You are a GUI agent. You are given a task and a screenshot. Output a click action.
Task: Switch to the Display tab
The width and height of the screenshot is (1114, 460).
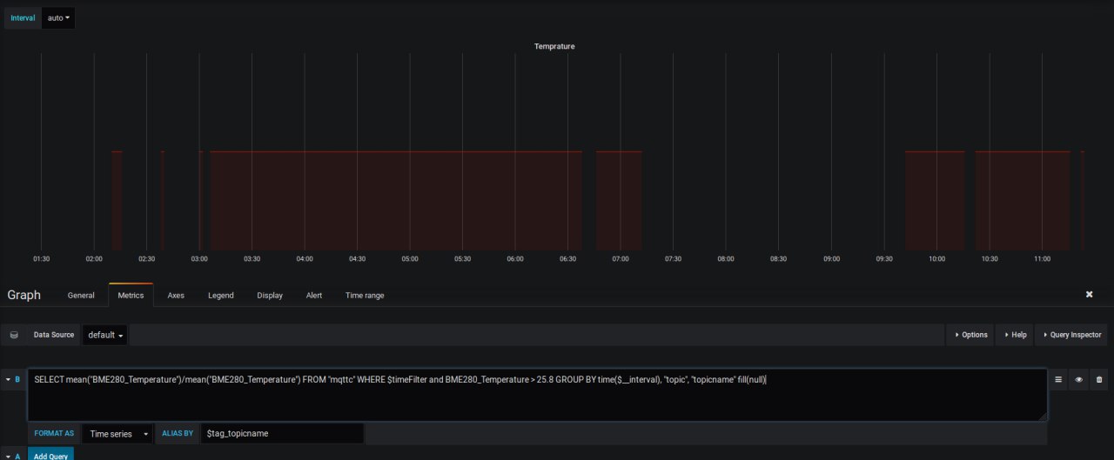click(270, 296)
